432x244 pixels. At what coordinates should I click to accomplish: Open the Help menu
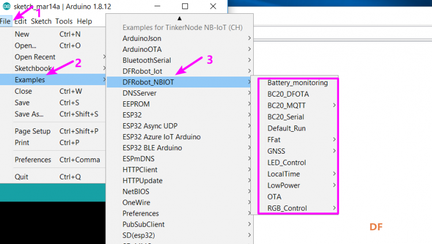click(x=84, y=21)
